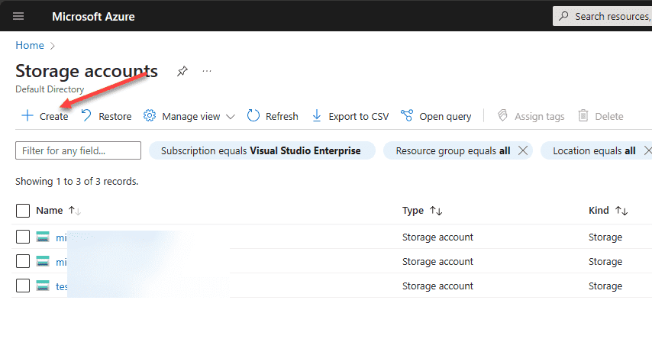Image resolution: width=652 pixels, height=339 pixels.
Task: Click 'Storage' kind in first row
Action: pyautogui.click(x=605, y=237)
